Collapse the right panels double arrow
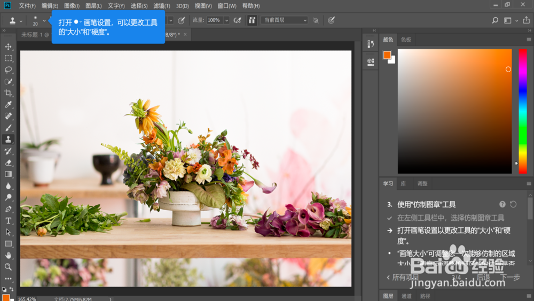The image size is (534, 301). coord(529,30)
